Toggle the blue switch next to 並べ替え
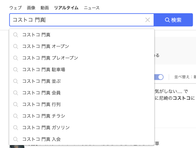This screenshot has height=148, width=196. (159, 77)
